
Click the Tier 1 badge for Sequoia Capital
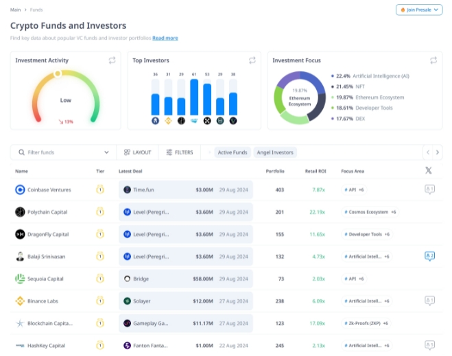click(x=100, y=278)
